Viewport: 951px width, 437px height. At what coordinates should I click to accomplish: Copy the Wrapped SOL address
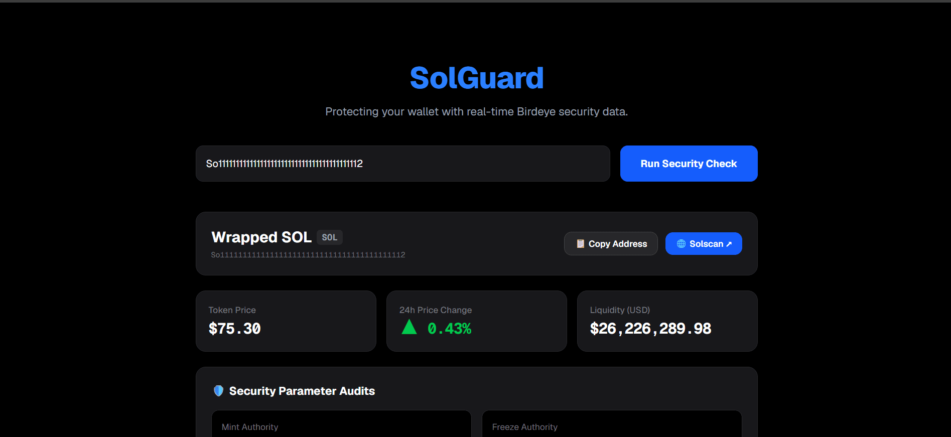tap(611, 244)
